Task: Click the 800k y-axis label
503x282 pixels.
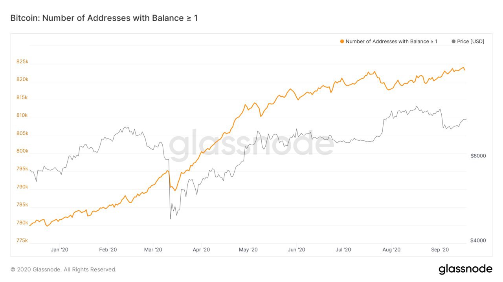Action: pos(22,151)
